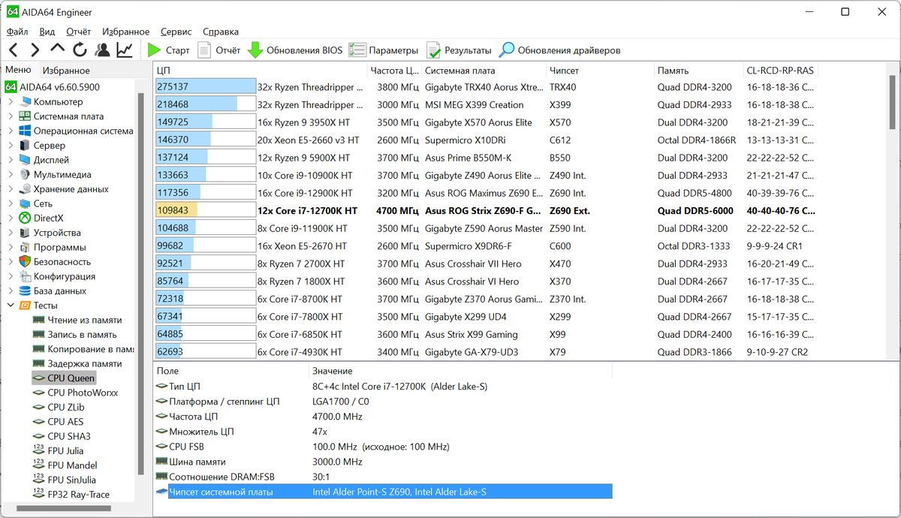Click the user profile icon in toolbar

pos(102,50)
